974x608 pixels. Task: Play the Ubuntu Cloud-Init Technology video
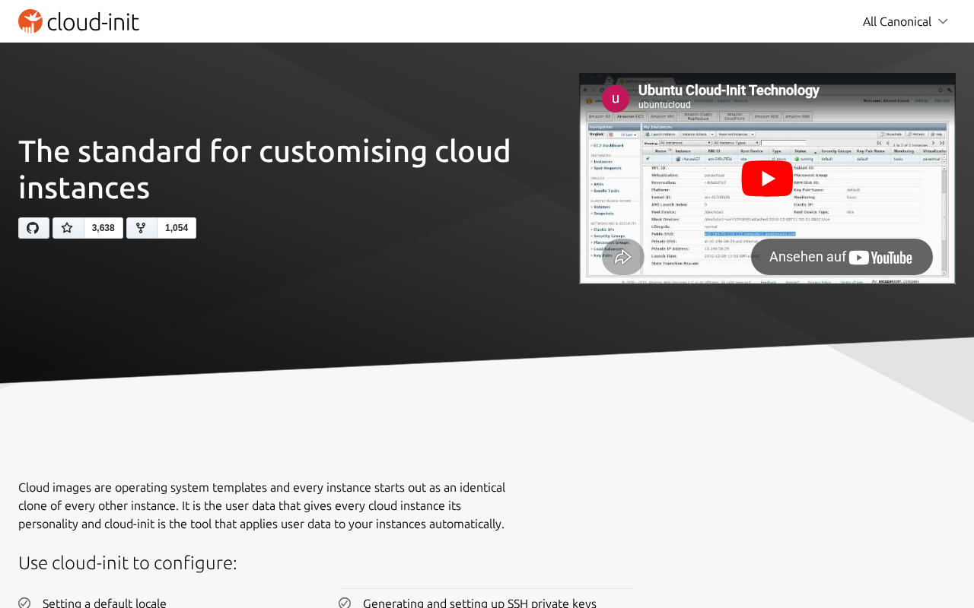(x=767, y=179)
